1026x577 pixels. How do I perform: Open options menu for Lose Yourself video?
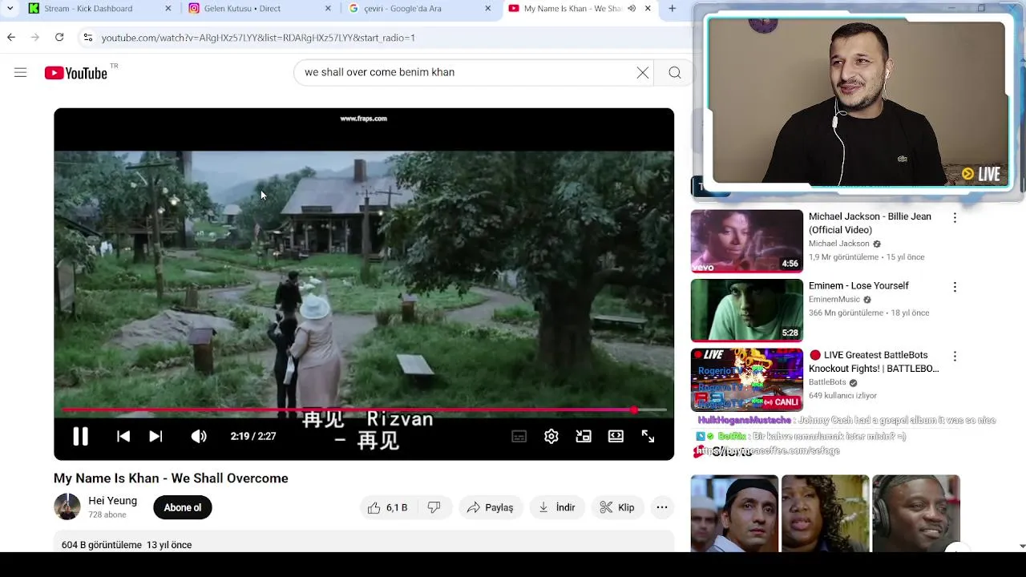(x=955, y=287)
